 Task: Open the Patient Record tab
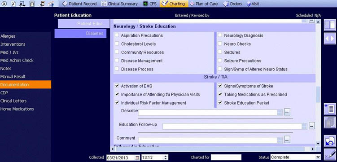79,4
